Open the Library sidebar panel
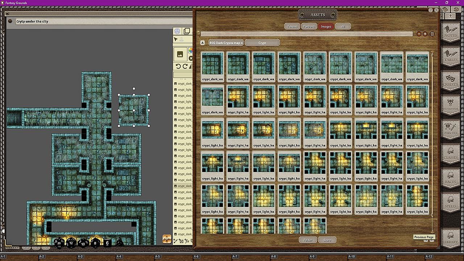This screenshot has height=261, width=464. click(x=450, y=238)
